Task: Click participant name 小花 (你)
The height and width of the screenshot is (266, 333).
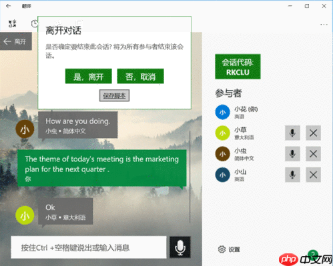Action: pyautogui.click(x=246, y=109)
